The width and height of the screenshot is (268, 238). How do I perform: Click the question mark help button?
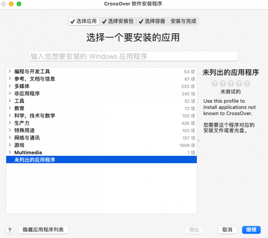tap(10, 230)
